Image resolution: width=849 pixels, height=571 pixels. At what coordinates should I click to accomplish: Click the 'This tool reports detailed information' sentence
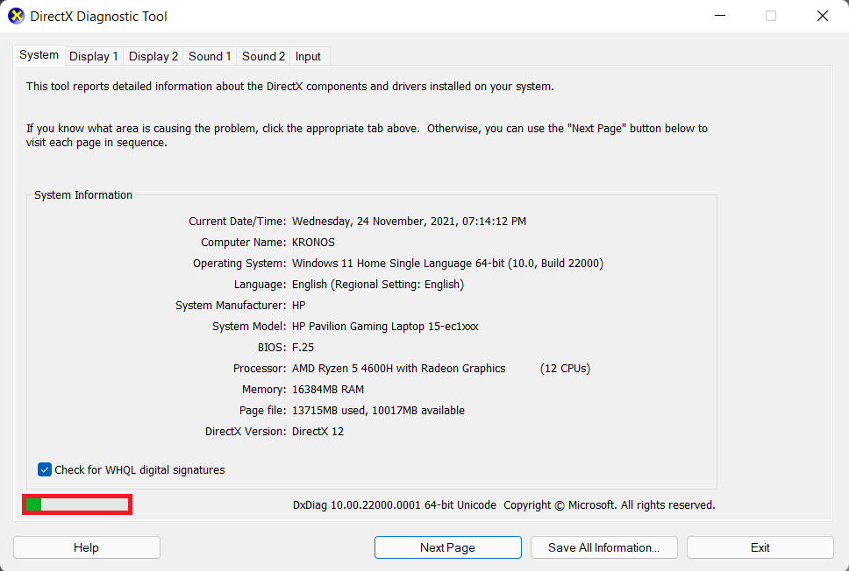click(x=290, y=87)
